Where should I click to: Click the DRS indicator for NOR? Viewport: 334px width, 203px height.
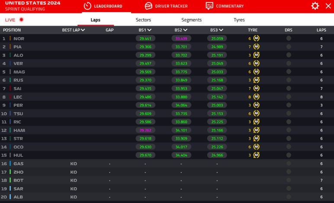(289, 39)
